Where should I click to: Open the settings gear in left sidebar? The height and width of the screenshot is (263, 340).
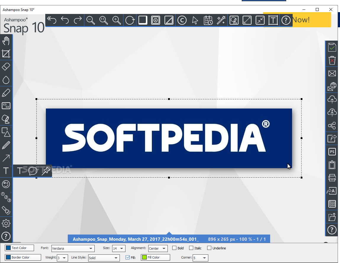pos(6,224)
